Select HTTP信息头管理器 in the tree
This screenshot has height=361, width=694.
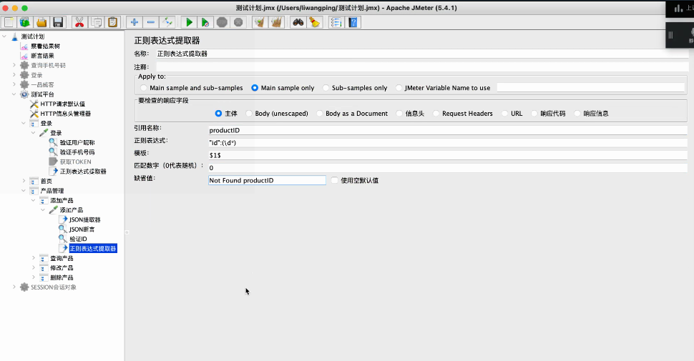coord(66,114)
